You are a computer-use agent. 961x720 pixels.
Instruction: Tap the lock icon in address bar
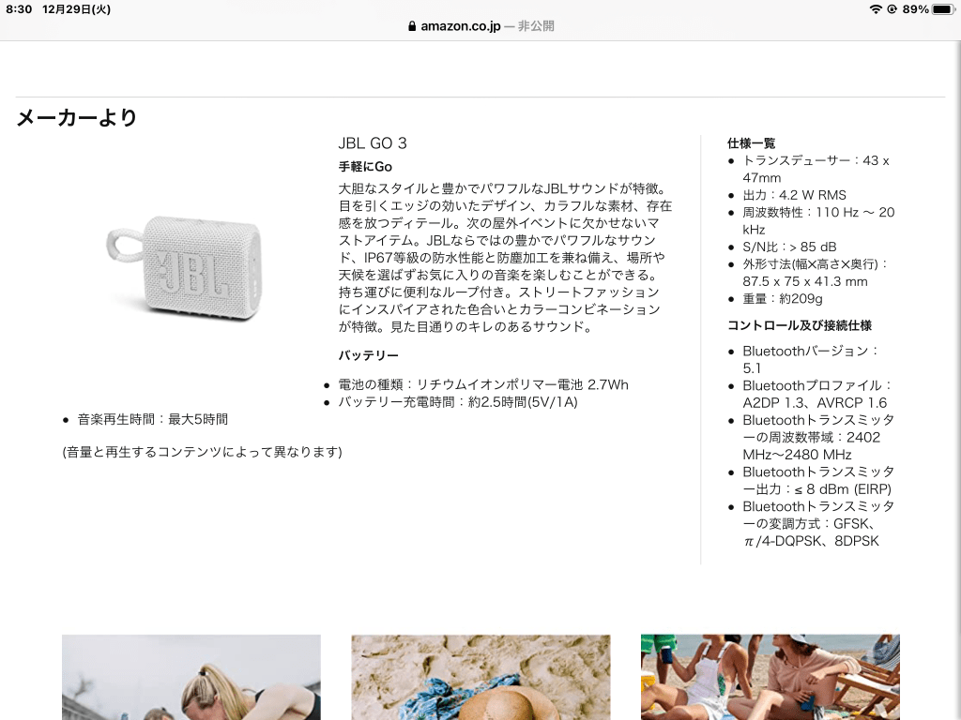tap(412, 26)
